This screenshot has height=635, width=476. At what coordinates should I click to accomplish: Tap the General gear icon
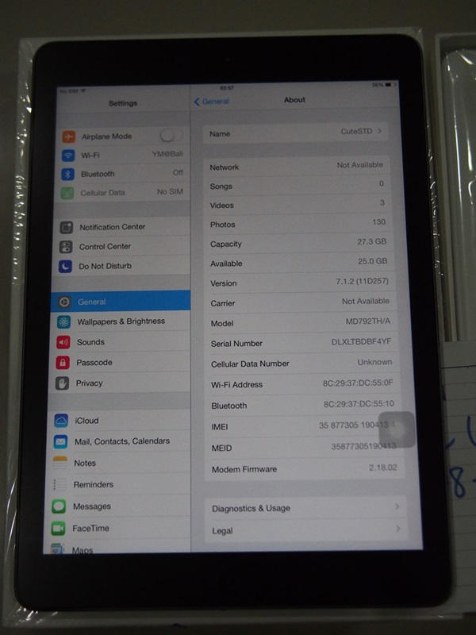tap(64, 302)
